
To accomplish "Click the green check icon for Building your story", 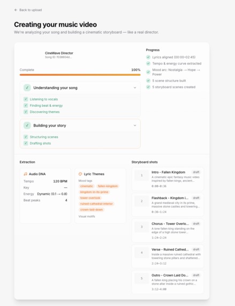I will point(27,125).
